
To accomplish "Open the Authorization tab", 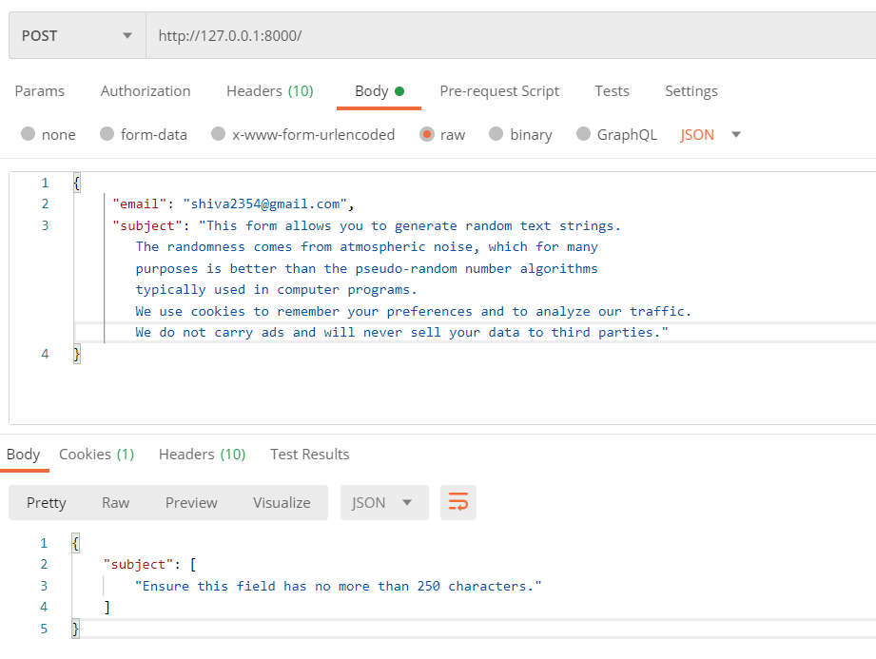I will click(x=146, y=91).
